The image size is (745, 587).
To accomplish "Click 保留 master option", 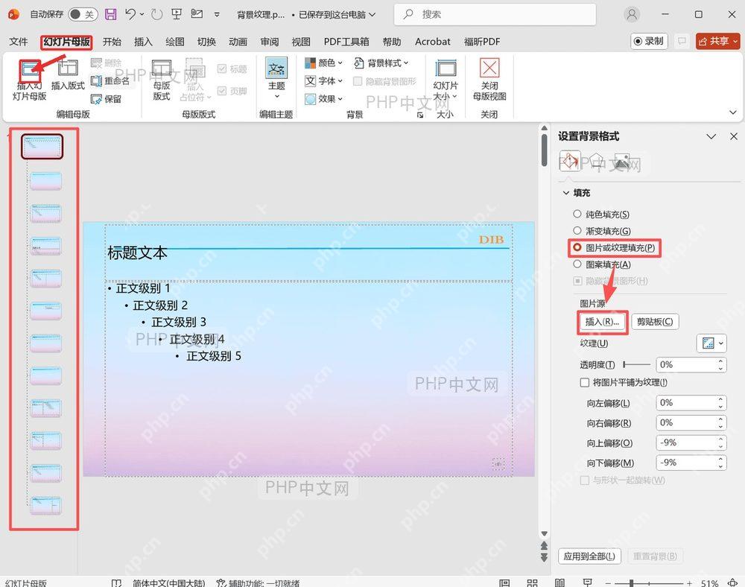I will coord(106,99).
